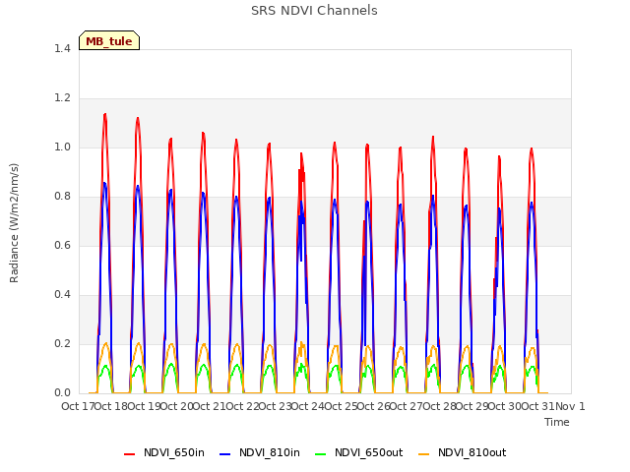Click the 1.2 y-axis tick label
Screen dimensions: 630x472
[62, 98]
